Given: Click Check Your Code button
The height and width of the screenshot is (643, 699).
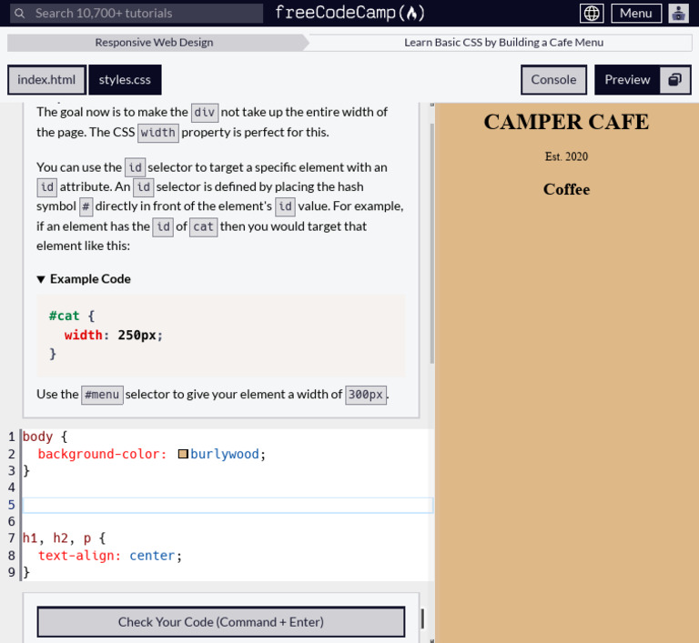Looking at the screenshot, I should pos(221,621).
